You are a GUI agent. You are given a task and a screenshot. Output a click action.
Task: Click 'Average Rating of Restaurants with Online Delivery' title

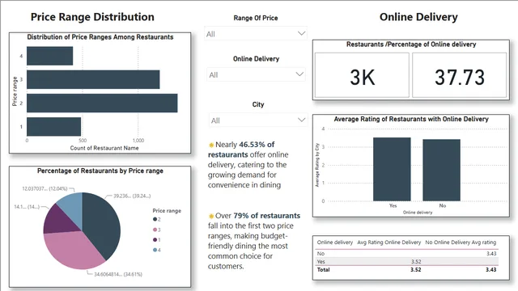tap(411, 119)
